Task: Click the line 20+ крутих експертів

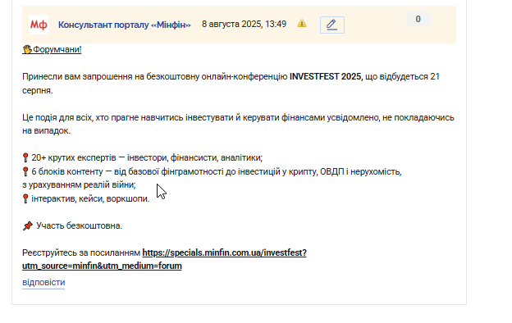Action: 147,158
